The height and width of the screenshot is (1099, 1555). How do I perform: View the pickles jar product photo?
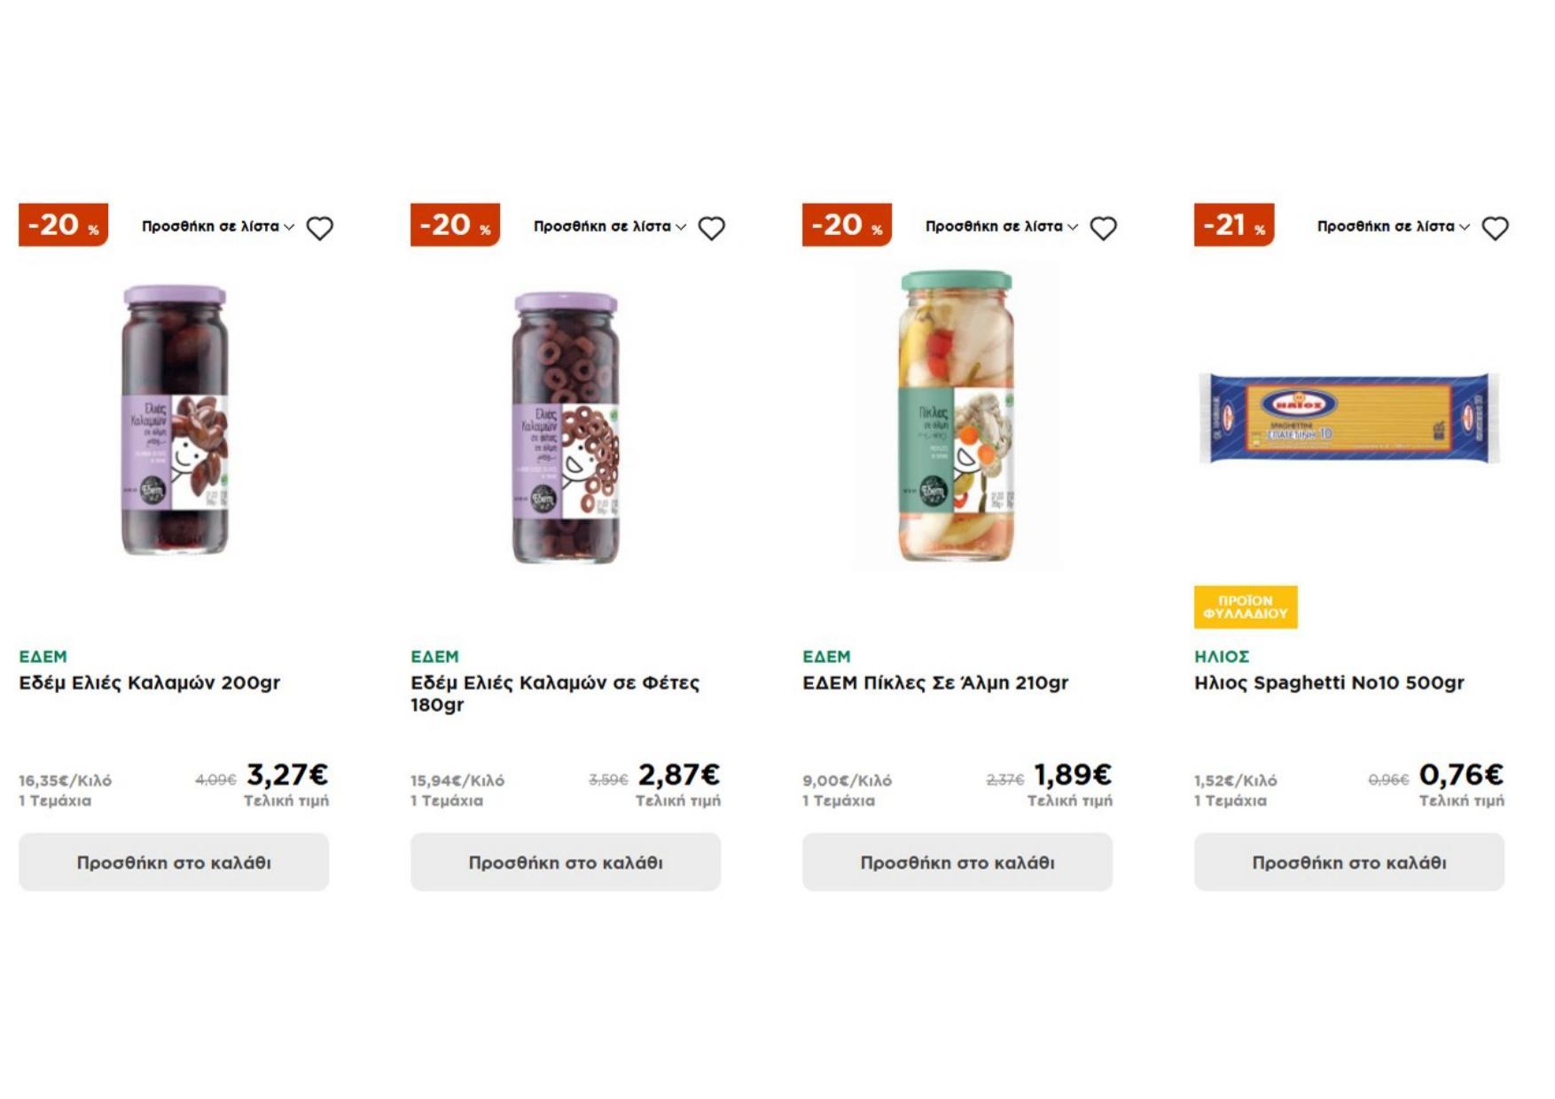(x=957, y=417)
